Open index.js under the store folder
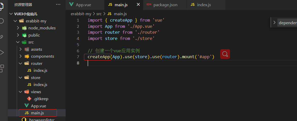The image size is (297, 121). [x=40, y=85]
